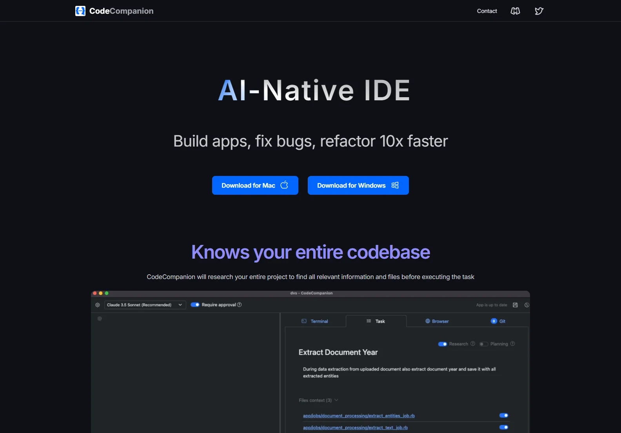This screenshot has width=621, height=433.
Task: Click the 'dvs - CodeCompanion' window title
Action: [x=311, y=293]
